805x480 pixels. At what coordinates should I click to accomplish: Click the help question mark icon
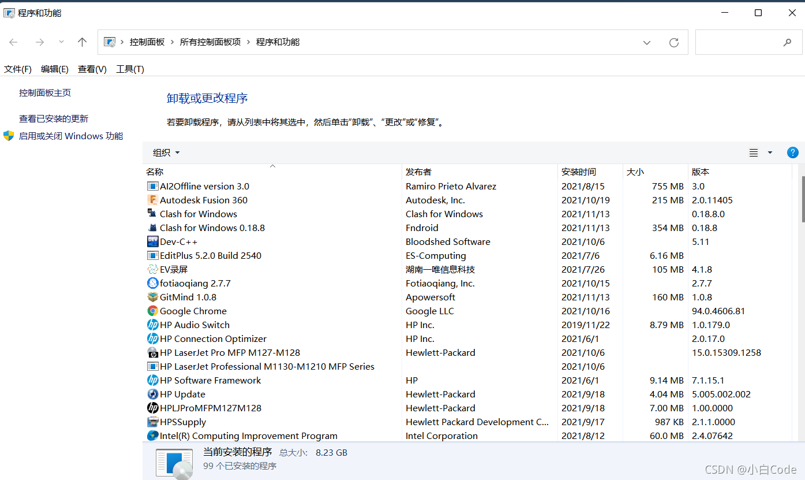click(792, 152)
